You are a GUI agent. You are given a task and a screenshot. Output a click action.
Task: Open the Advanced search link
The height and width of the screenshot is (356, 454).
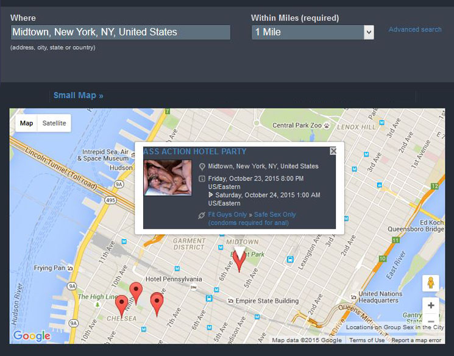415,29
